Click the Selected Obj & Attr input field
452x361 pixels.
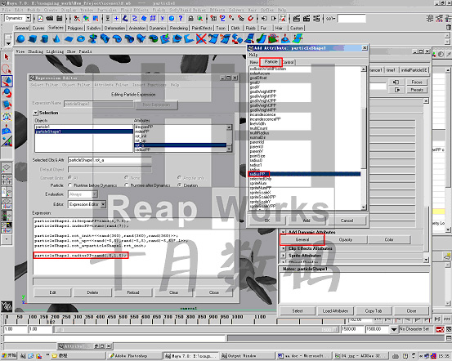point(110,160)
